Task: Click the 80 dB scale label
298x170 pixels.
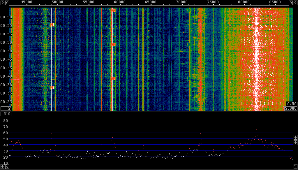Action: click(x=5, y=120)
